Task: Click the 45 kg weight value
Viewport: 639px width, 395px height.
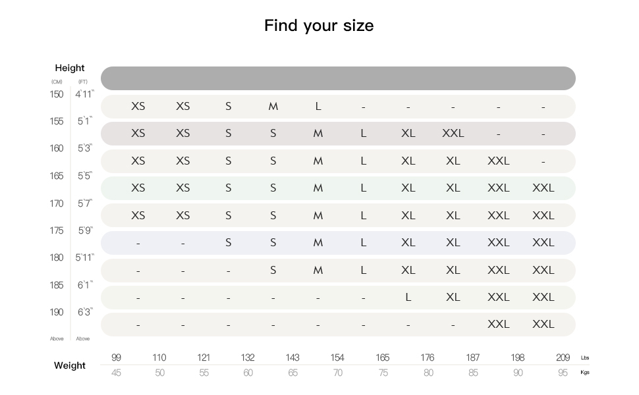Action: click(116, 373)
